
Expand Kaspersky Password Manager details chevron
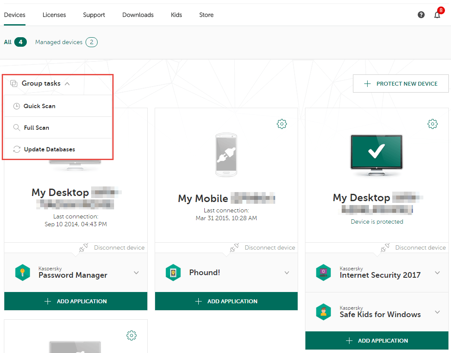click(137, 273)
